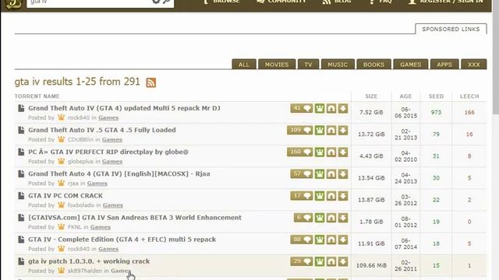This screenshot has height=280, width=499.
Task: Open 88 comments badge on Complete Edition repack
Action: tap(302, 240)
